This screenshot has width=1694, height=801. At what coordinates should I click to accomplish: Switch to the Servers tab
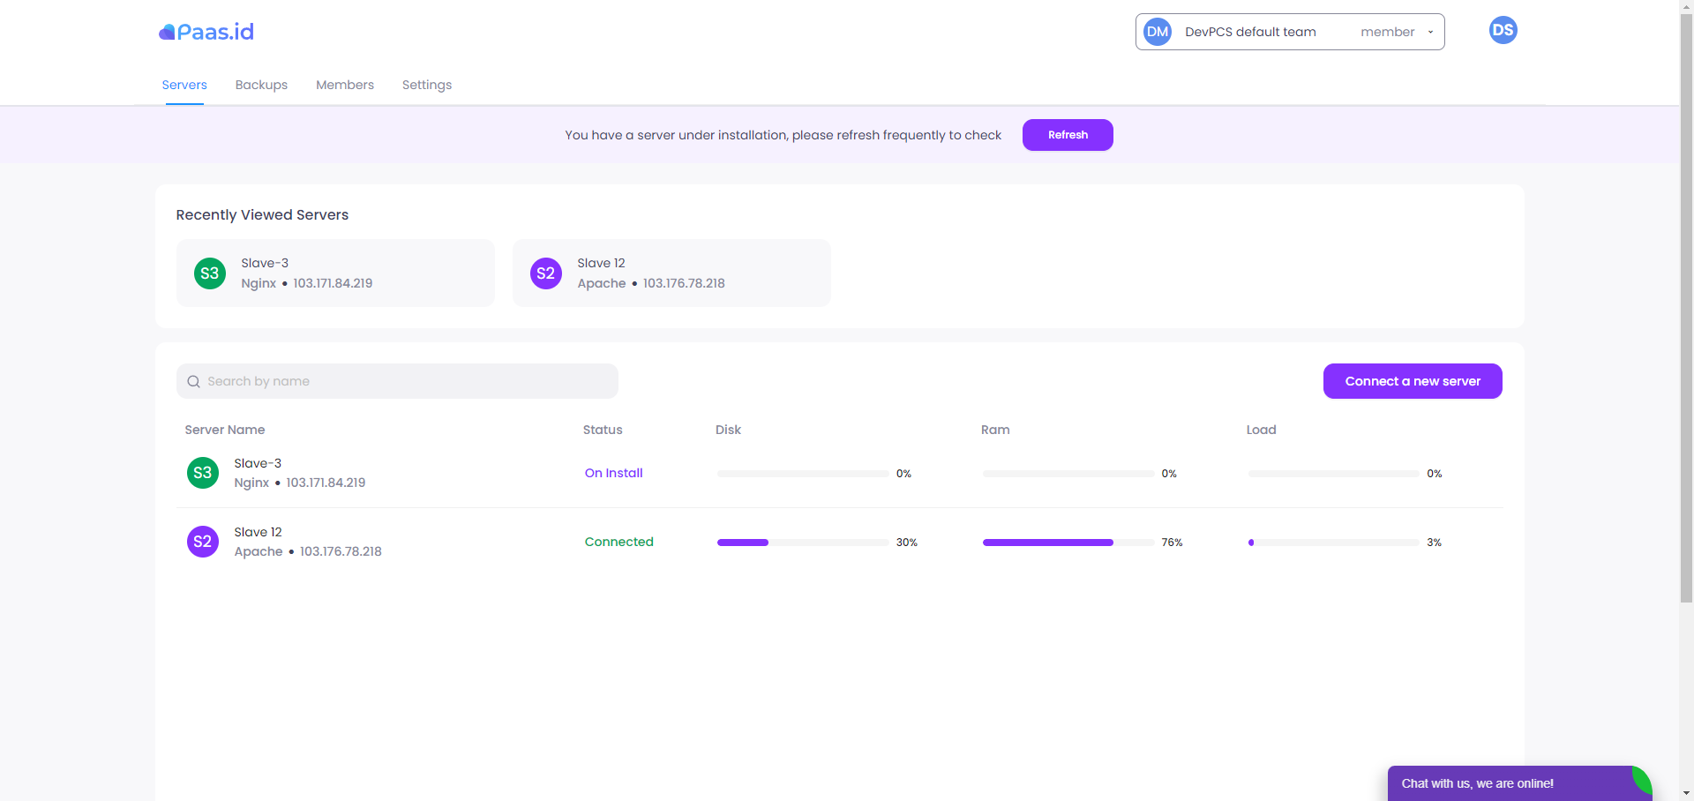(x=184, y=85)
